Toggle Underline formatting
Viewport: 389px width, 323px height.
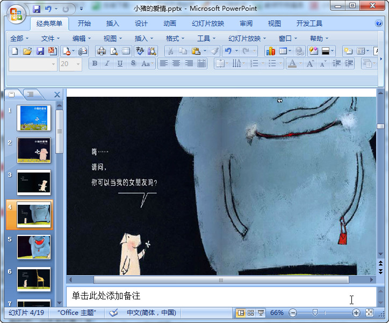[120, 63]
